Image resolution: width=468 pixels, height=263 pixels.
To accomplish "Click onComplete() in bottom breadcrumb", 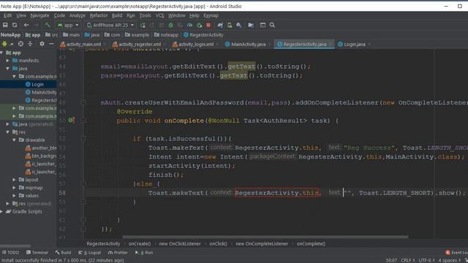I will [311, 244].
